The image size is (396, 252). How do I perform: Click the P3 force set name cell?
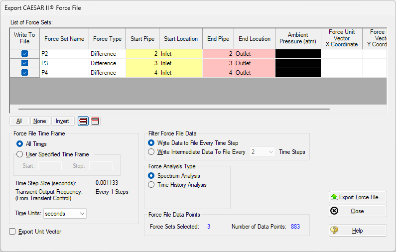(x=64, y=63)
